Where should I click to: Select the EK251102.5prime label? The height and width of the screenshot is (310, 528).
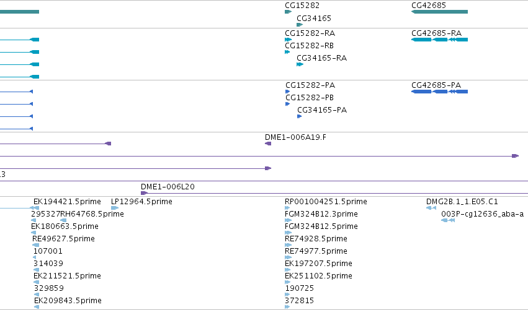(x=318, y=276)
